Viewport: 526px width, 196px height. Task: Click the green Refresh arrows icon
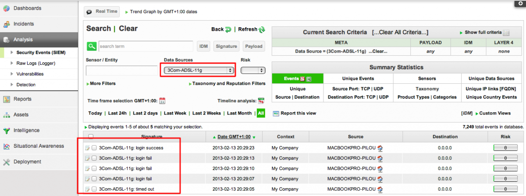(262, 30)
